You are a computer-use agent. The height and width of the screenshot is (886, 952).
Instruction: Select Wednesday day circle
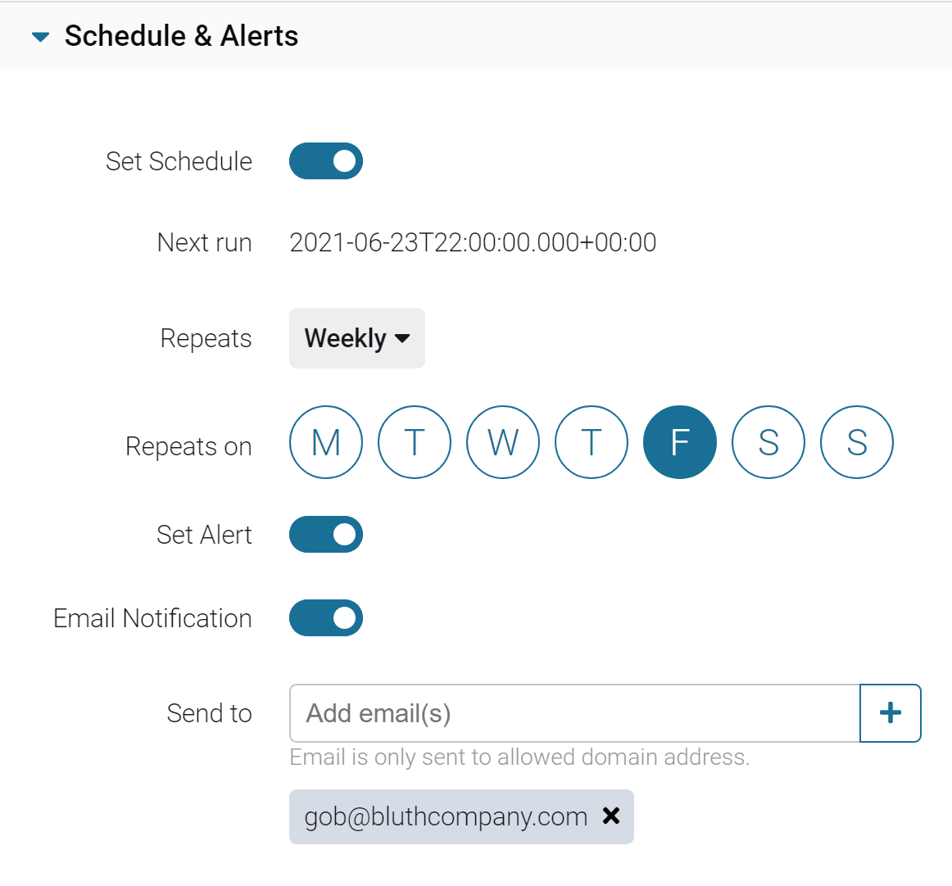click(503, 442)
